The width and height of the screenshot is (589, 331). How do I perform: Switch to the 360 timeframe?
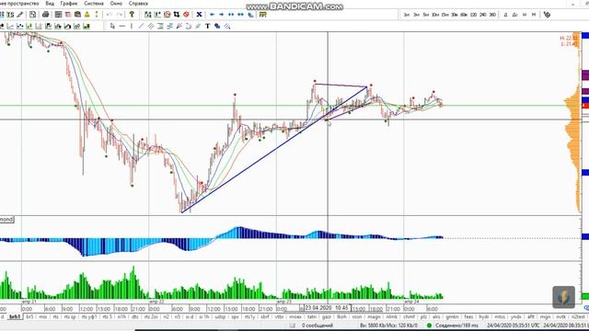click(492, 15)
